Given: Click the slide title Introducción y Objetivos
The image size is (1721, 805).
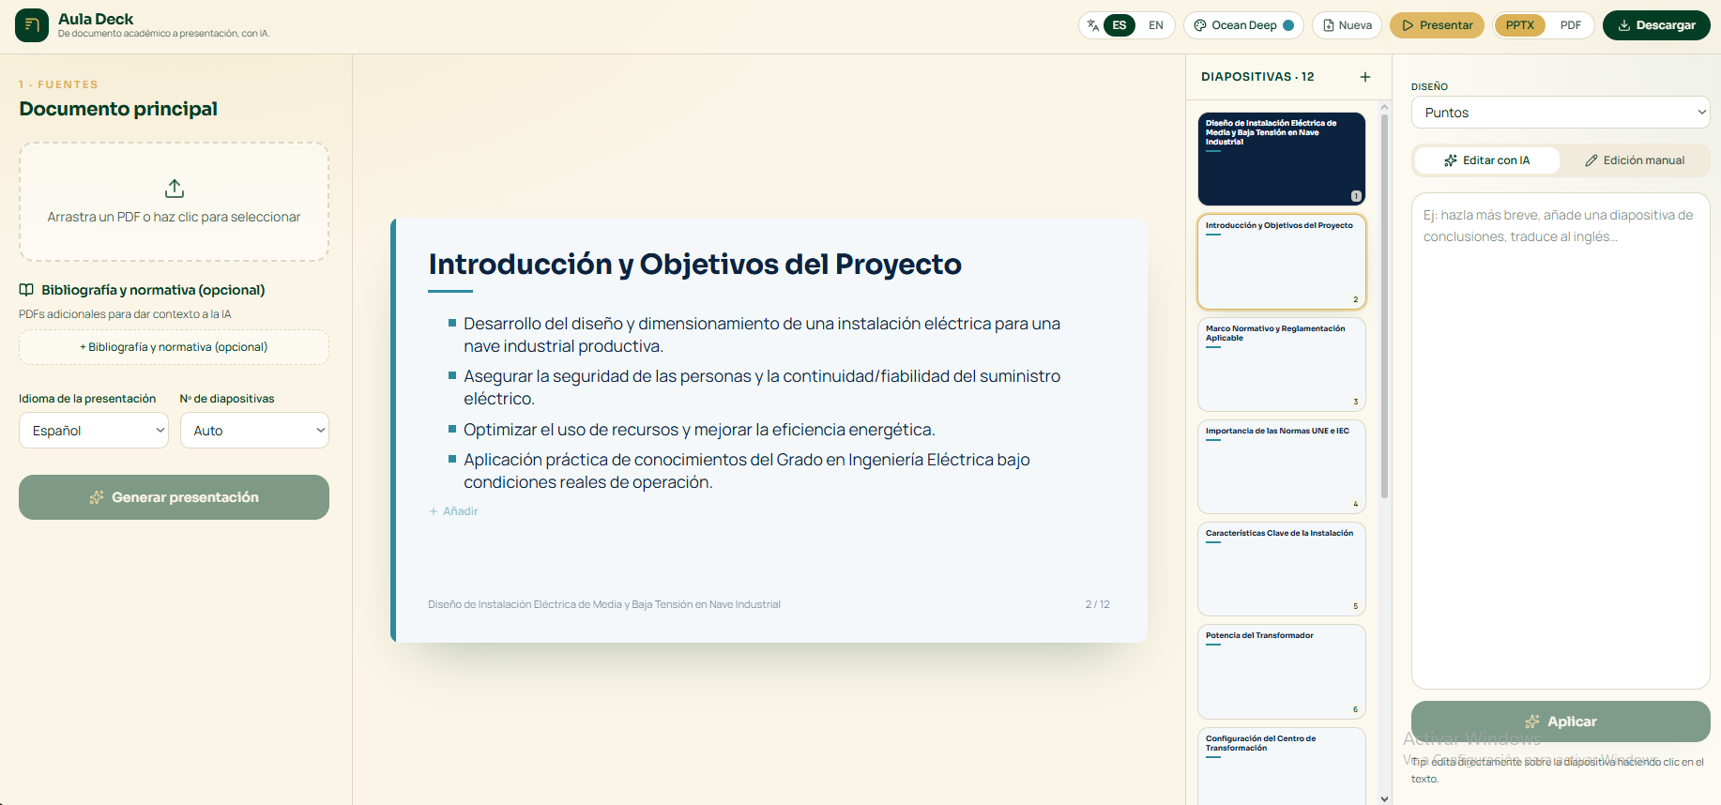Looking at the screenshot, I should pos(694,265).
